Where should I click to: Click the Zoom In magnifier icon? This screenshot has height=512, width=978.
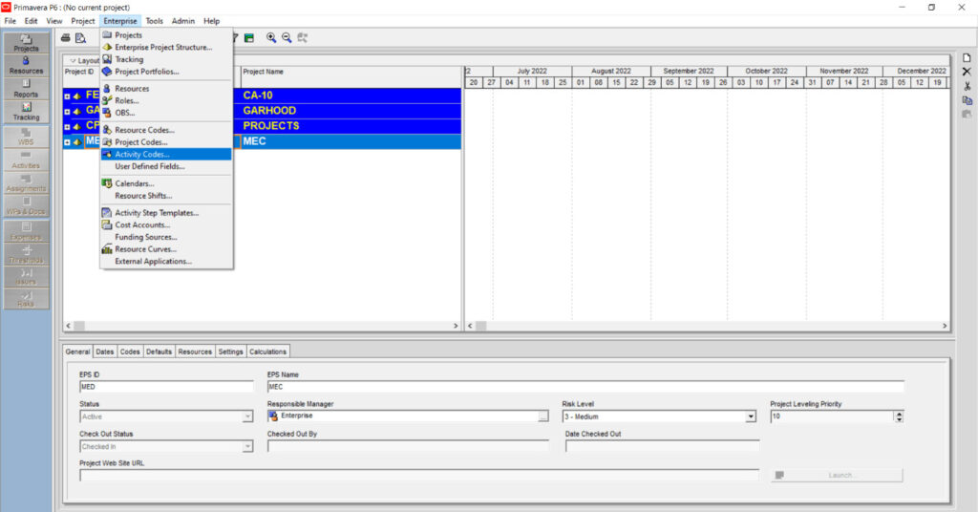tap(271, 38)
